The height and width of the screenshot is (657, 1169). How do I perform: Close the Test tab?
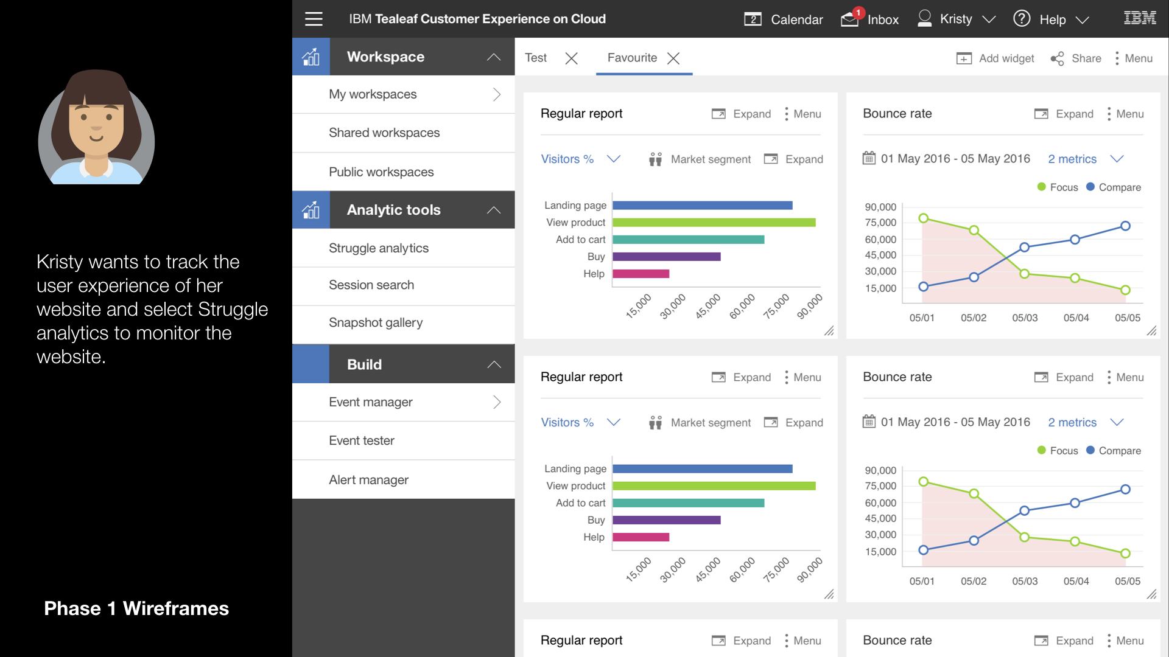[x=571, y=58]
